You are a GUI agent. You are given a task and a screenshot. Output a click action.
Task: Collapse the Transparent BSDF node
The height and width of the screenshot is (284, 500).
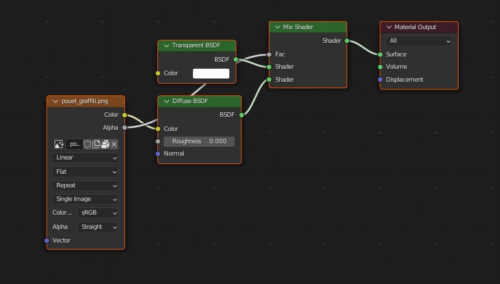[166, 46]
